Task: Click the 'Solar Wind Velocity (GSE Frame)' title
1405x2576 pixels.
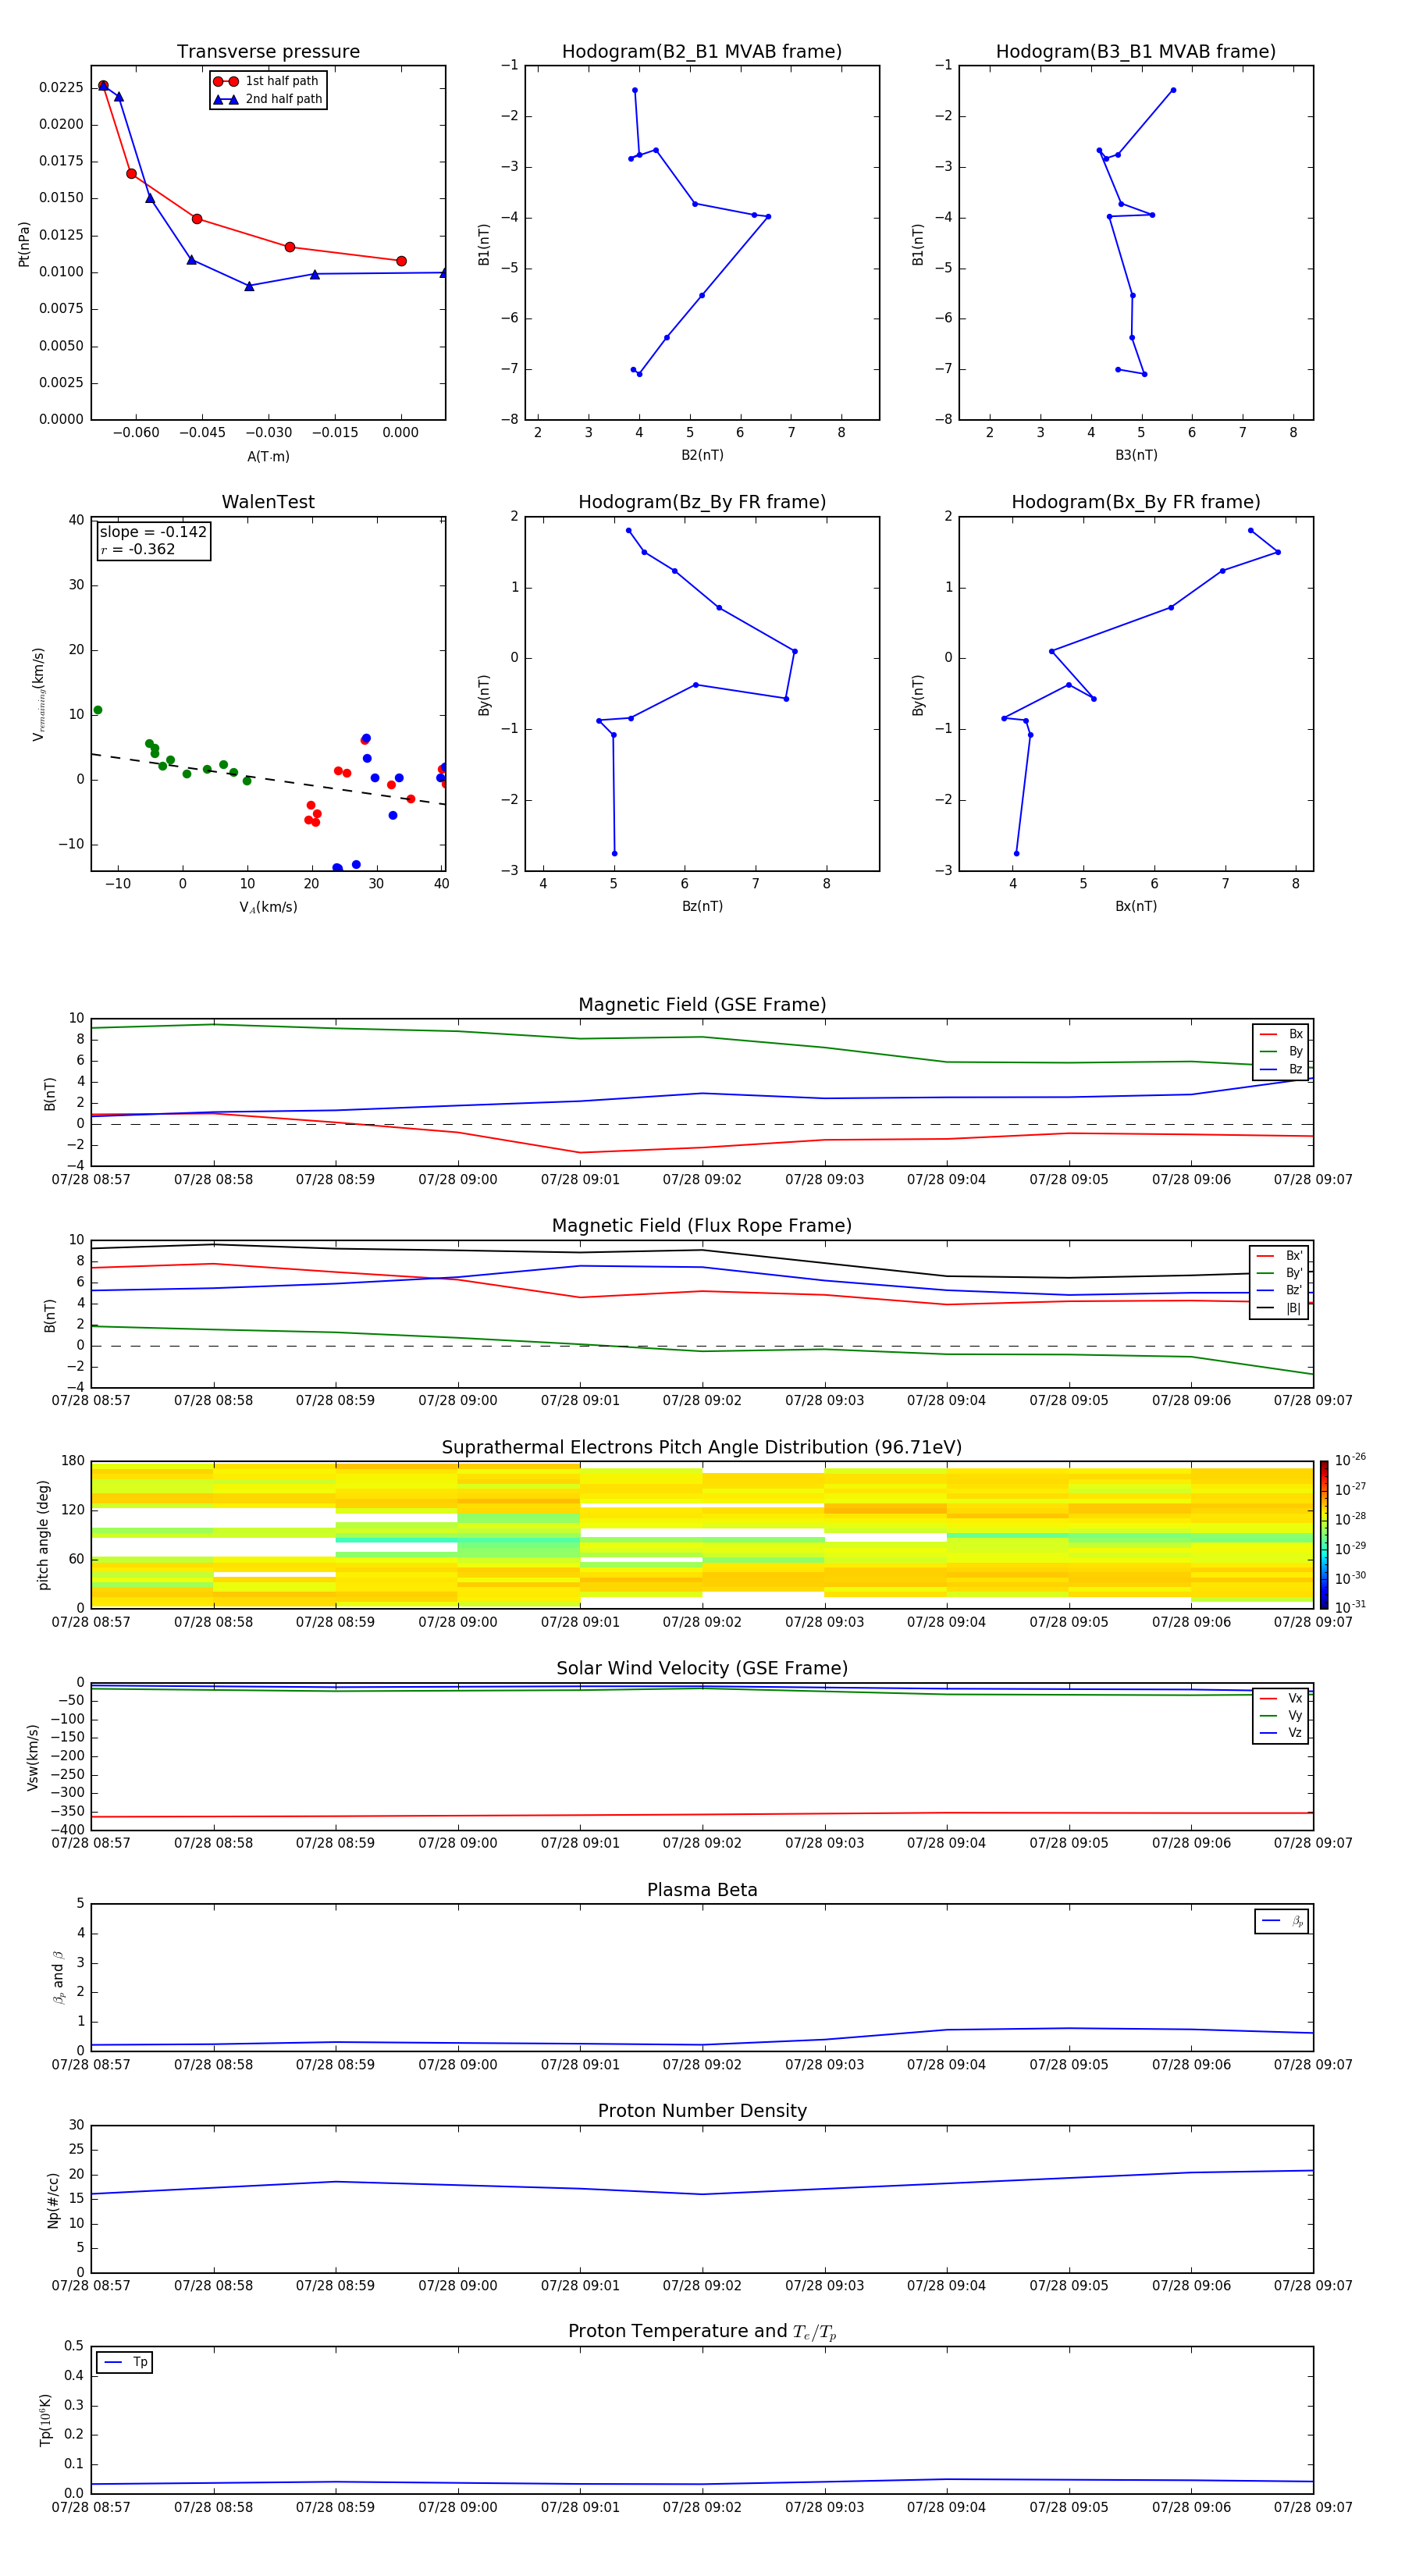Action: coord(702,1669)
